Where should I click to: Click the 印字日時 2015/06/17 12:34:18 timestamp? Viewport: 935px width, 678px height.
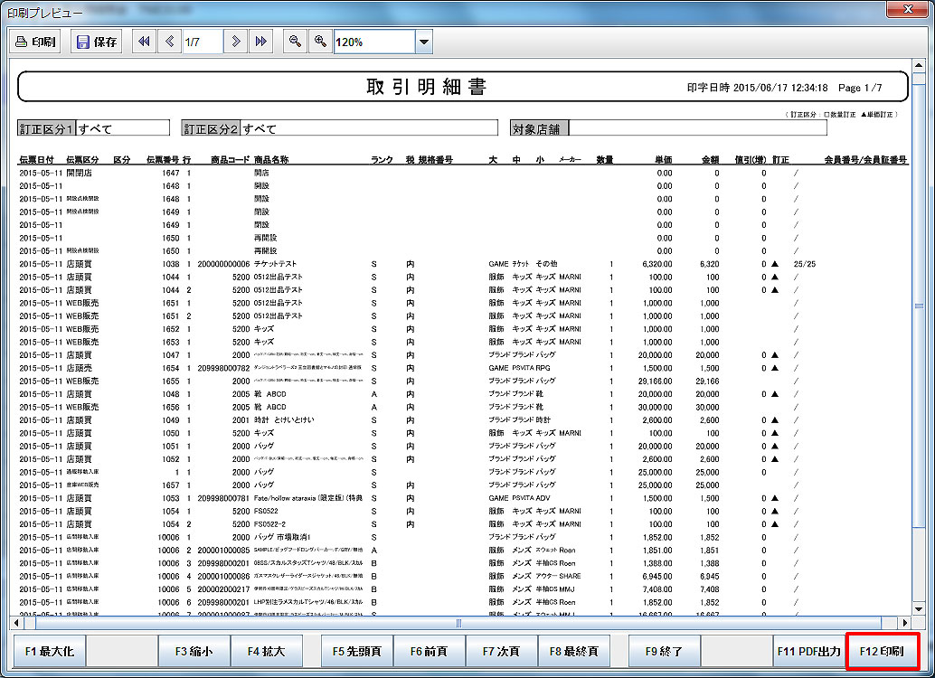coord(757,88)
